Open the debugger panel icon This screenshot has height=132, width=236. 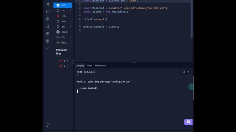48,11
